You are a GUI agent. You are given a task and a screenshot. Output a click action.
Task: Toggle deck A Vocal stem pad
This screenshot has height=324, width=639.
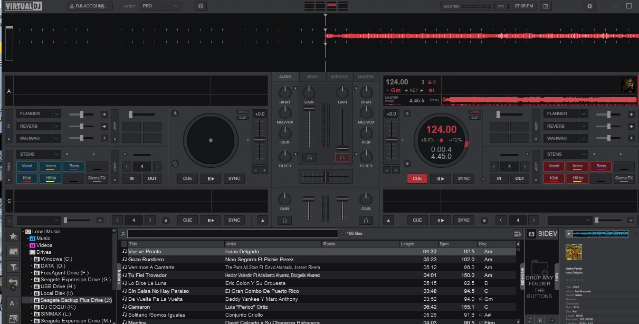pos(27,166)
